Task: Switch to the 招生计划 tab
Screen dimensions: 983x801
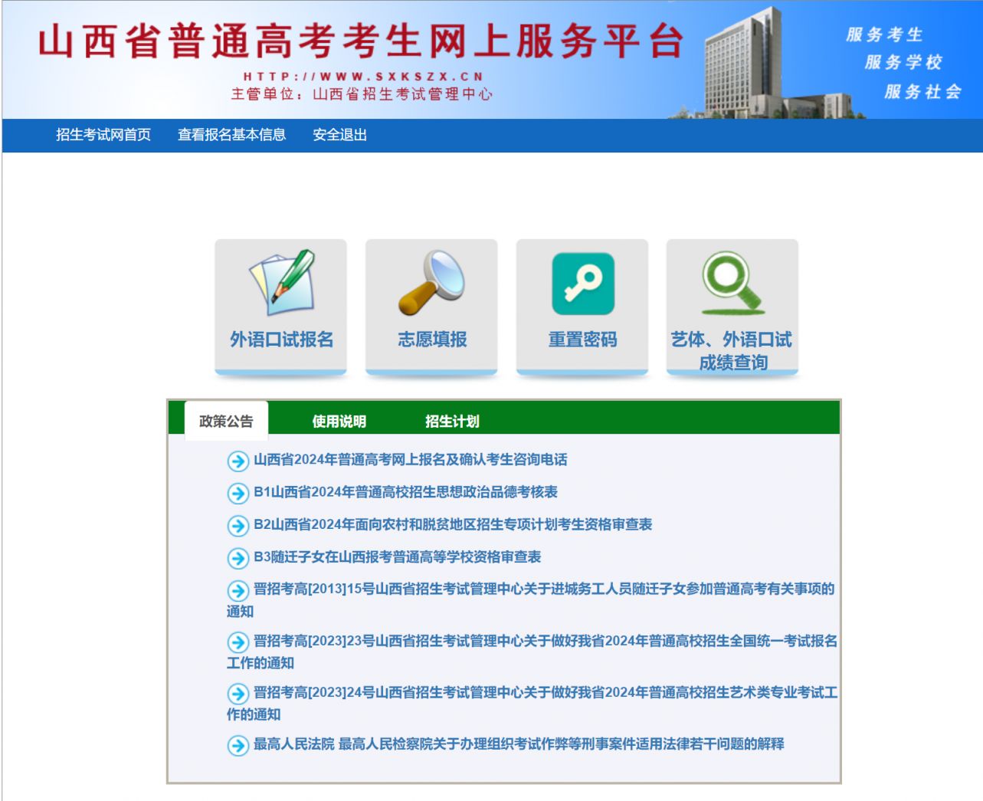Action: pyautogui.click(x=452, y=421)
